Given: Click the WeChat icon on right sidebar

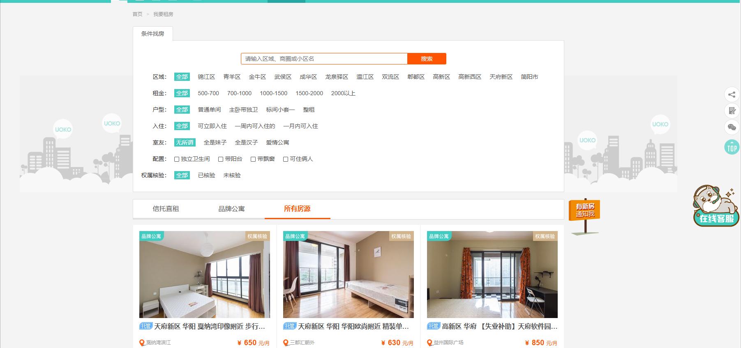Looking at the screenshot, I should point(732,127).
